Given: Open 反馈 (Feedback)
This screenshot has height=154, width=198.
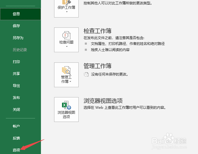Looking at the screenshot, I should [x=16, y=138].
